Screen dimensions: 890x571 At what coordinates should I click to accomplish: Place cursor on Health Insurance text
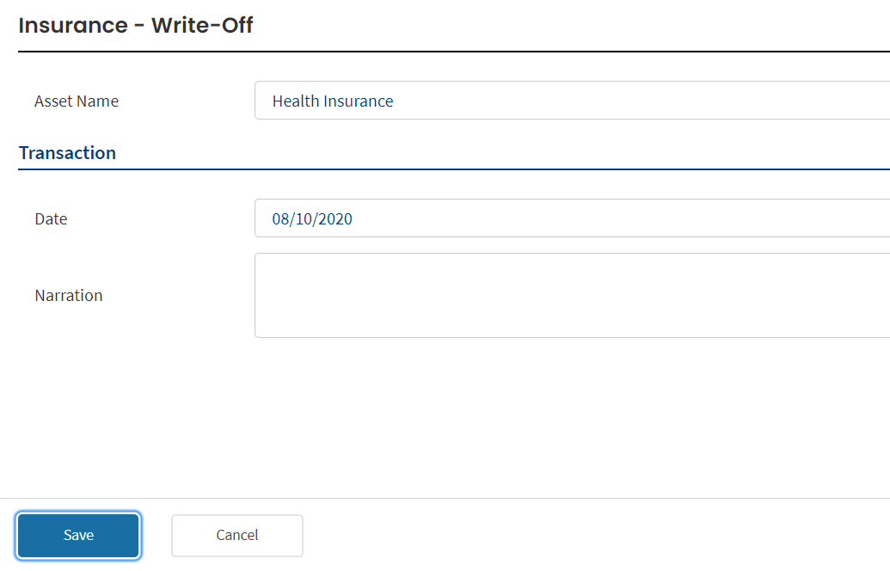pyautogui.click(x=333, y=101)
